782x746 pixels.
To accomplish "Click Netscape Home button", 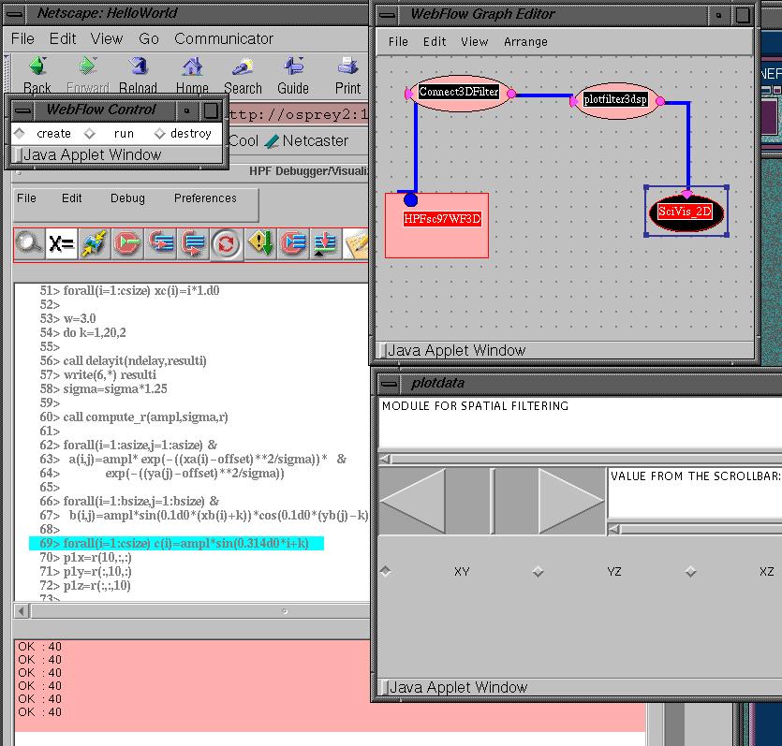I will point(192,75).
